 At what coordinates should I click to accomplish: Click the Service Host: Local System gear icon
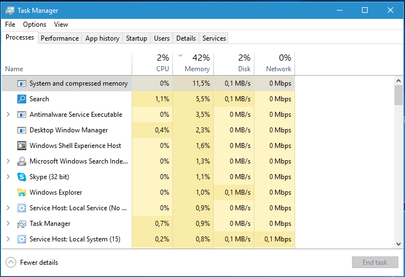22,239
